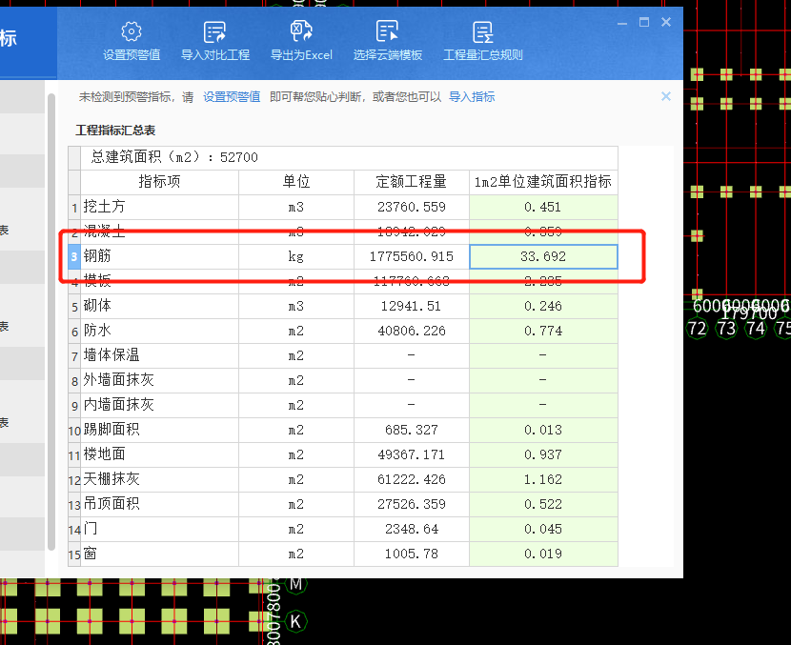The image size is (791, 645).
Task: Click the 楼地面 indicator value 0.937 cell
Action: (543, 454)
